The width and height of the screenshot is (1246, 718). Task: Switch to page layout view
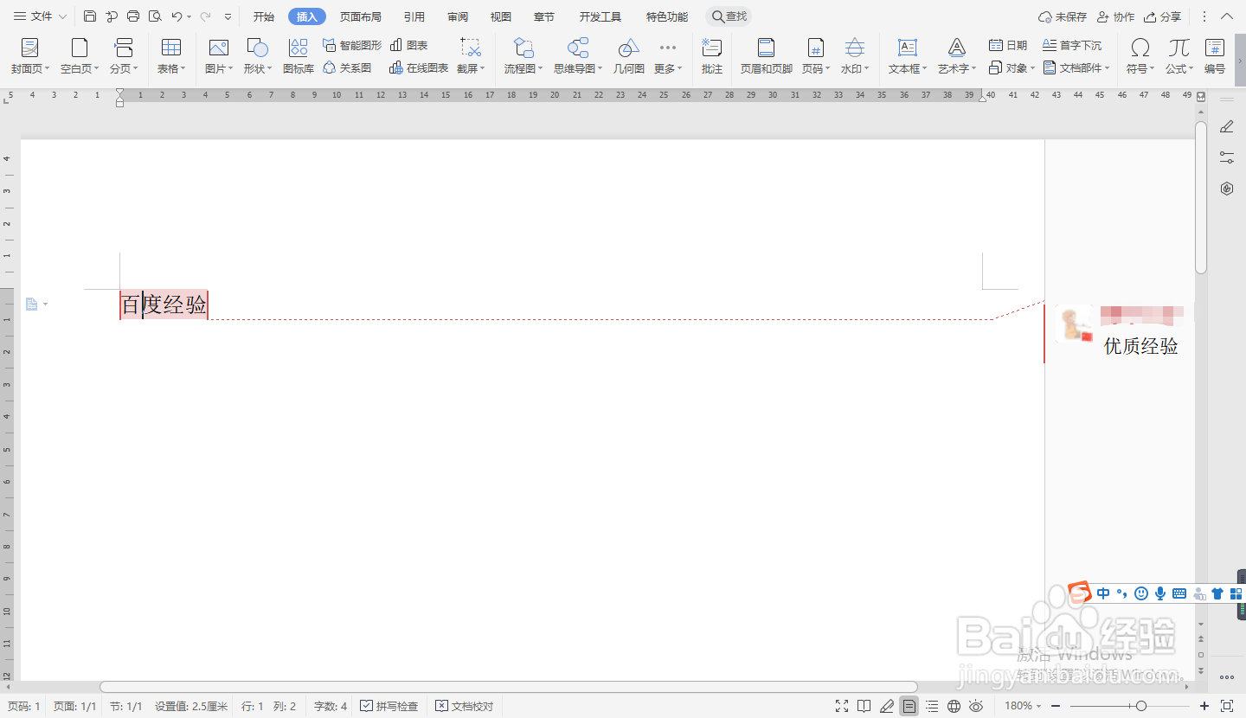(909, 707)
